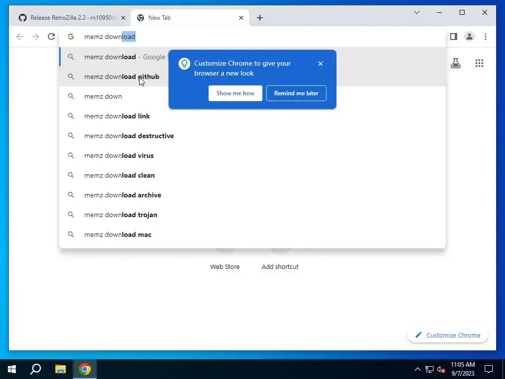Show hidden system tray icons

pyautogui.click(x=417, y=369)
